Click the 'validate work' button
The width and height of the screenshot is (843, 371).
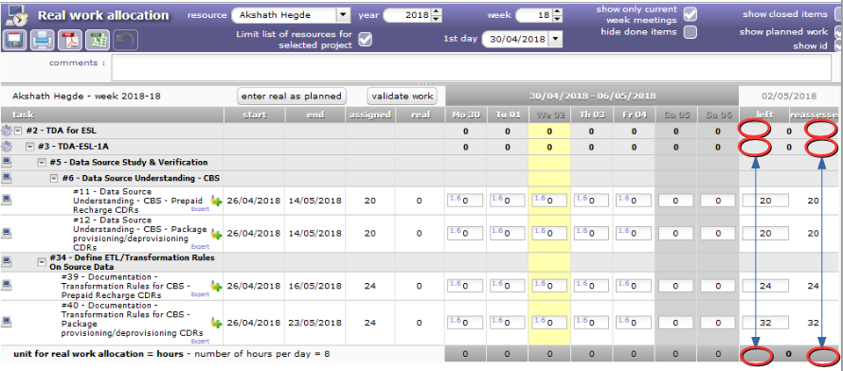tap(403, 97)
